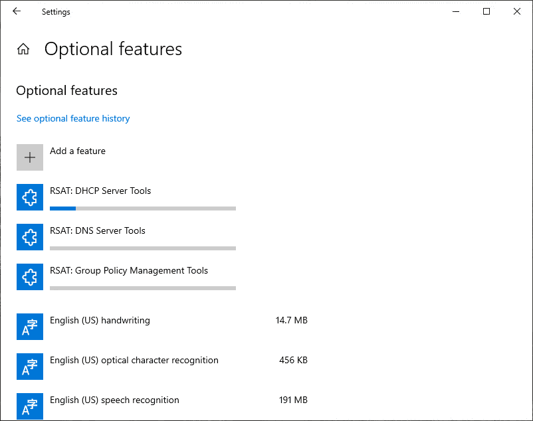This screenshot has height=421, width=533.
Task: Open See optional feature history link
Action: point(73,119)
